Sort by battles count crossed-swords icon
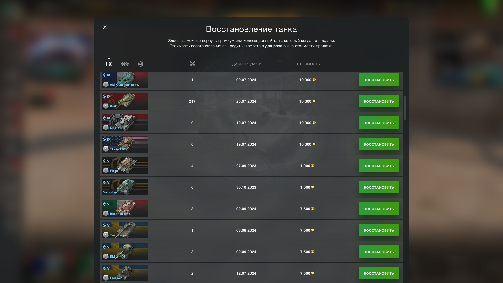This screenshot has width=503, height=283. coord(193,64)
